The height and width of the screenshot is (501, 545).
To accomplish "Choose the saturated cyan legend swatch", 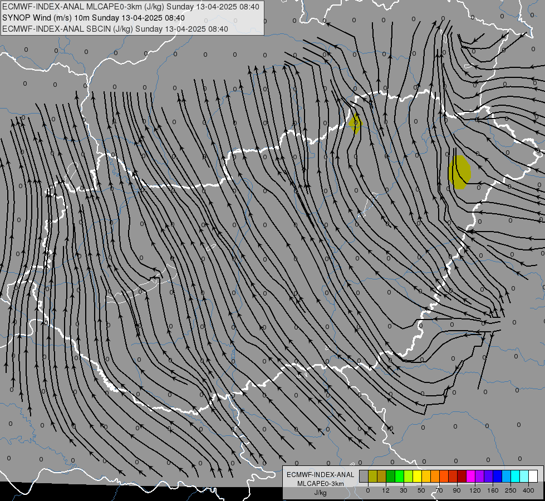I will pyautogui.click(x=515, y=476).
